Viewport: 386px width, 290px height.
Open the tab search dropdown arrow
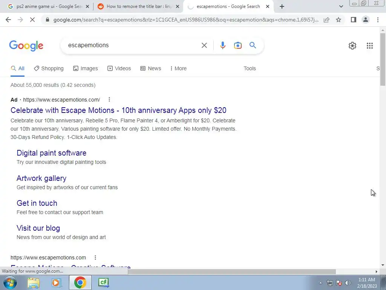point(341,7)
